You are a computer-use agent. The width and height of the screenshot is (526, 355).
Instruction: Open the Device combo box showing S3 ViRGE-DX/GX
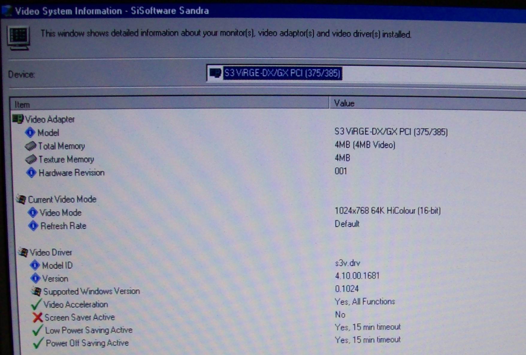366,73
